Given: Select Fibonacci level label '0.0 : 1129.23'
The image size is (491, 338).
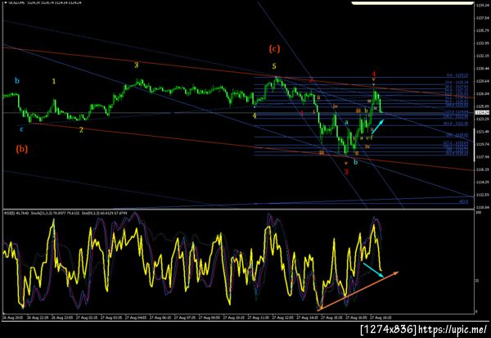Looking at the screenshot, I should tap(457, 75).
